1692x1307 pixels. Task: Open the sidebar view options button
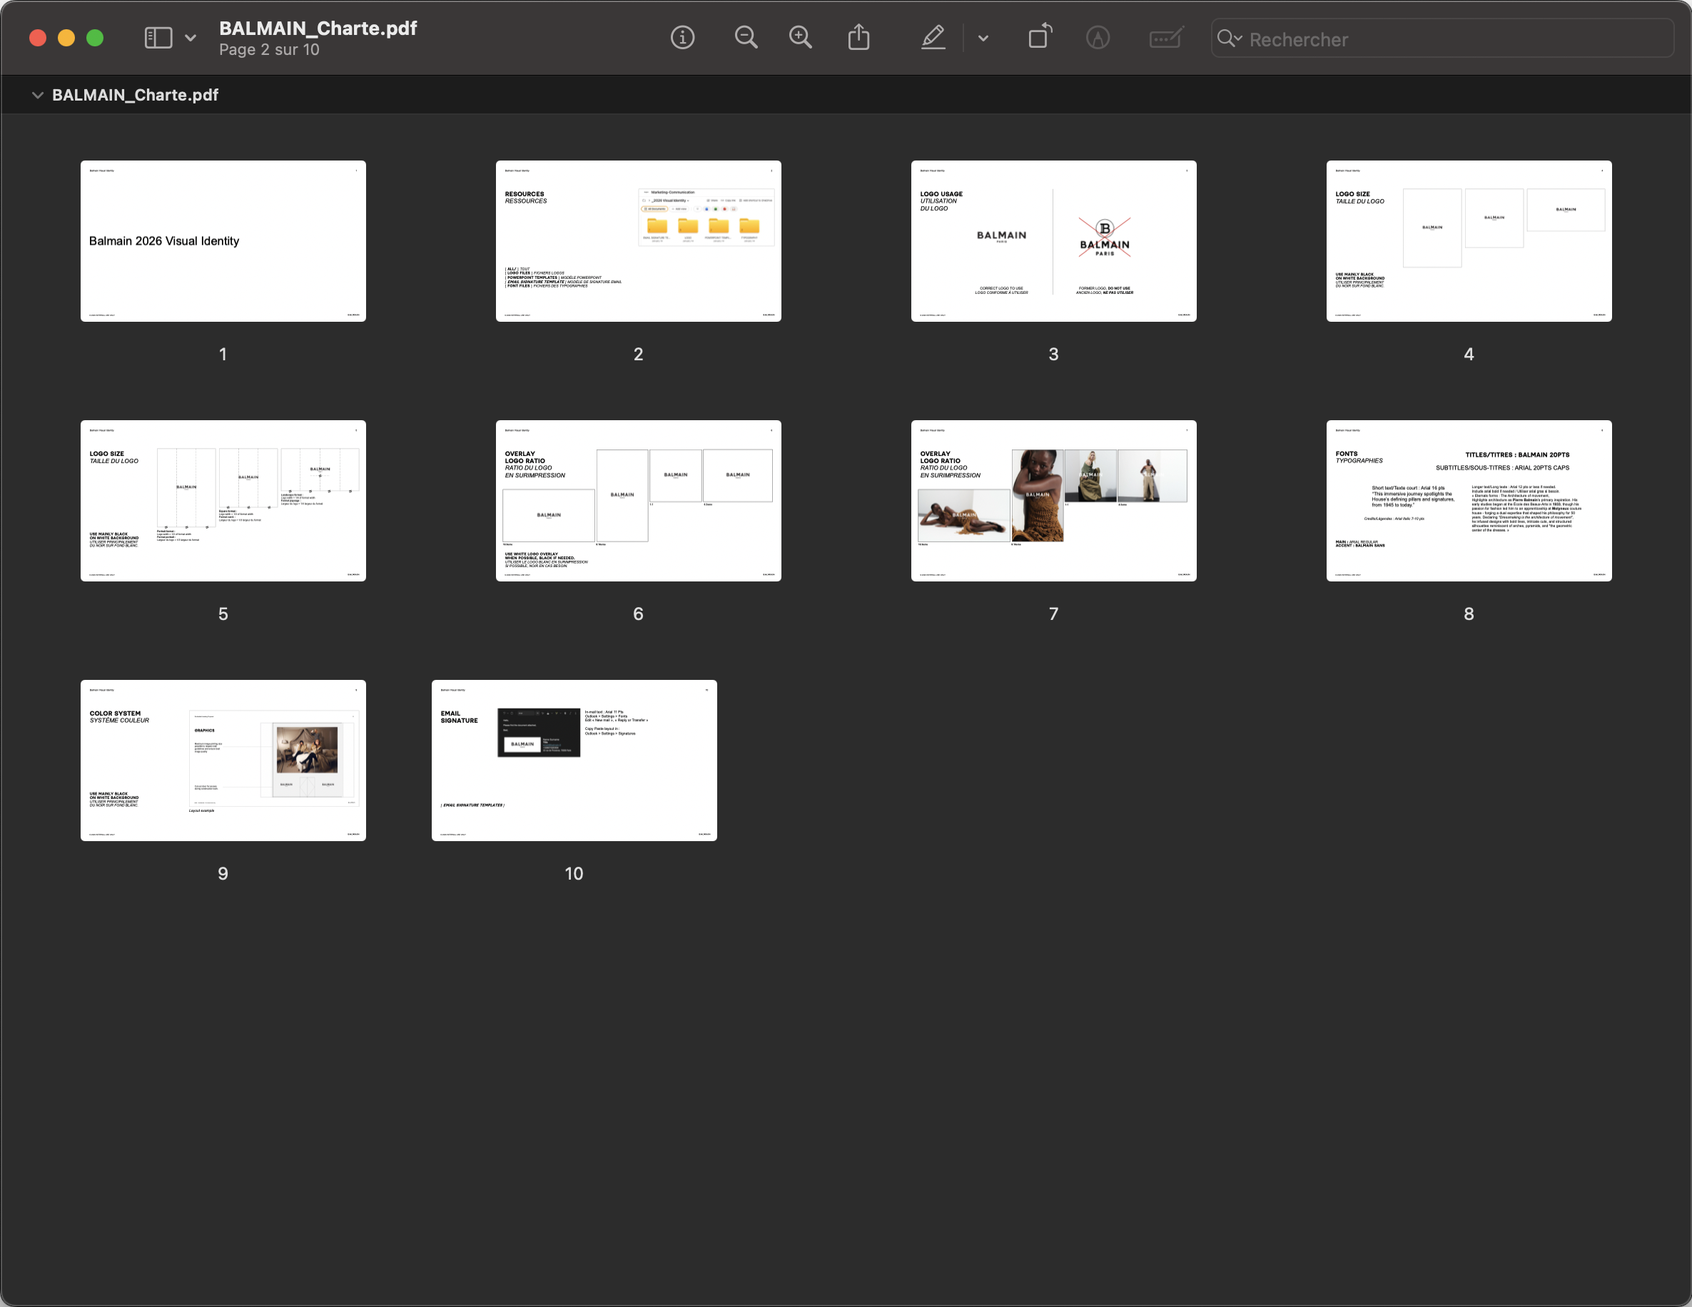point(158,38)
